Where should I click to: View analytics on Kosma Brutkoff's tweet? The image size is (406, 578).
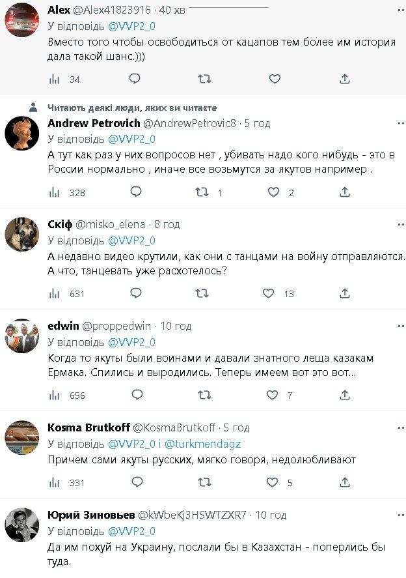(x=55, y=483)
